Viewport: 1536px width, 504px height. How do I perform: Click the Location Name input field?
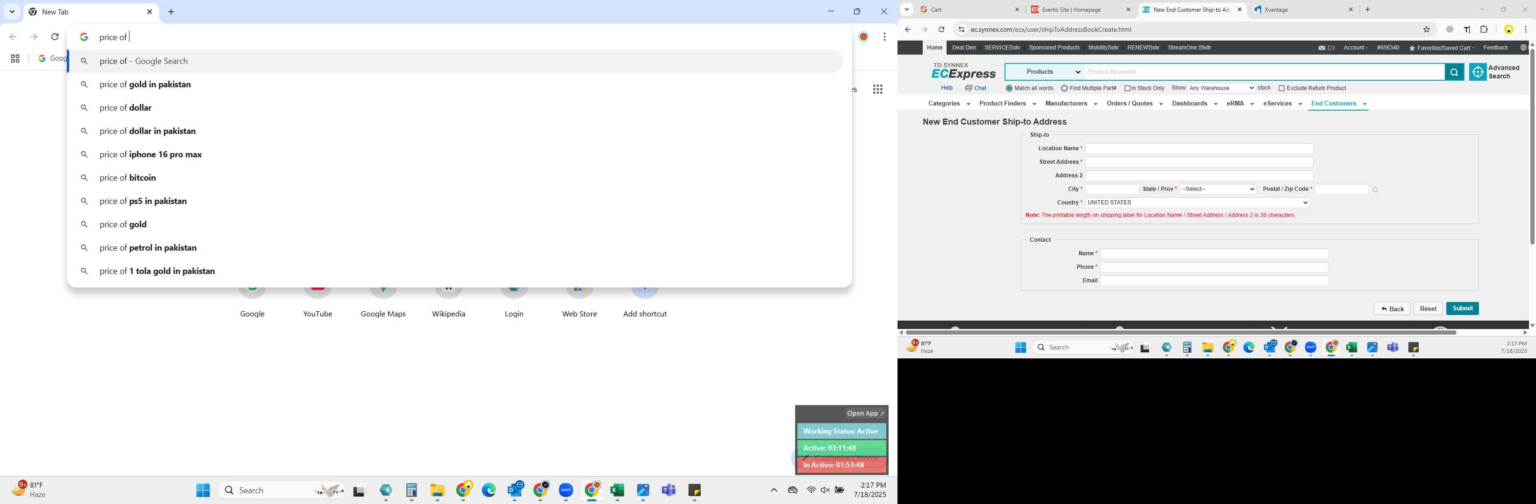(1199, 149)
